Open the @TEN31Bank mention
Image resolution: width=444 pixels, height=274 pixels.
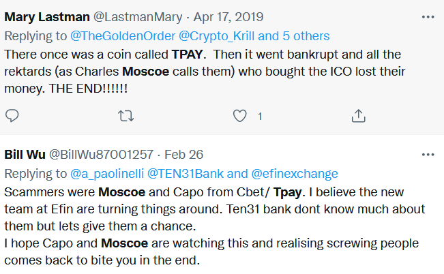point(186,174)
